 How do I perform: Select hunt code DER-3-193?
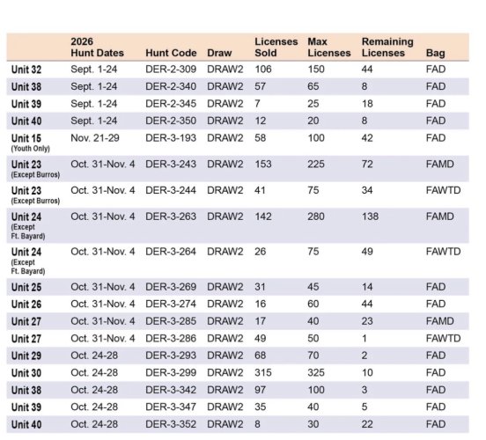pyautogui.click(x=171, y=138)
